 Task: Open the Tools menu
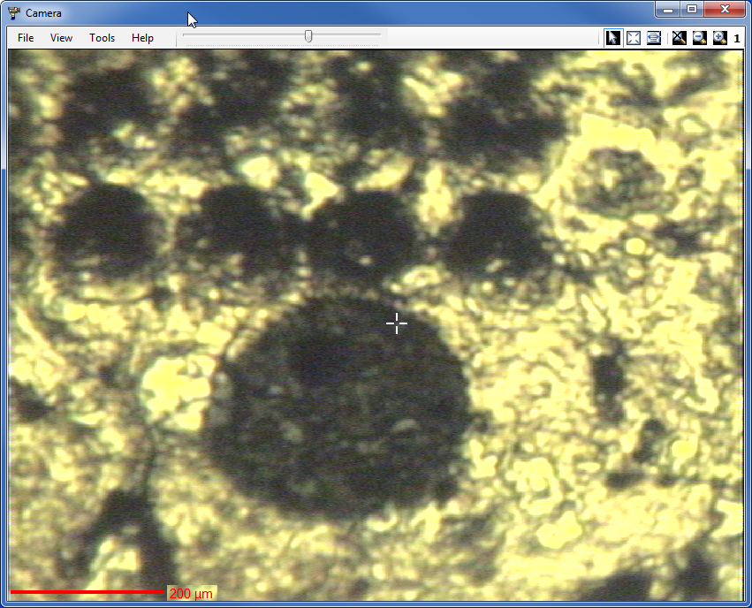tap(103, 38)
